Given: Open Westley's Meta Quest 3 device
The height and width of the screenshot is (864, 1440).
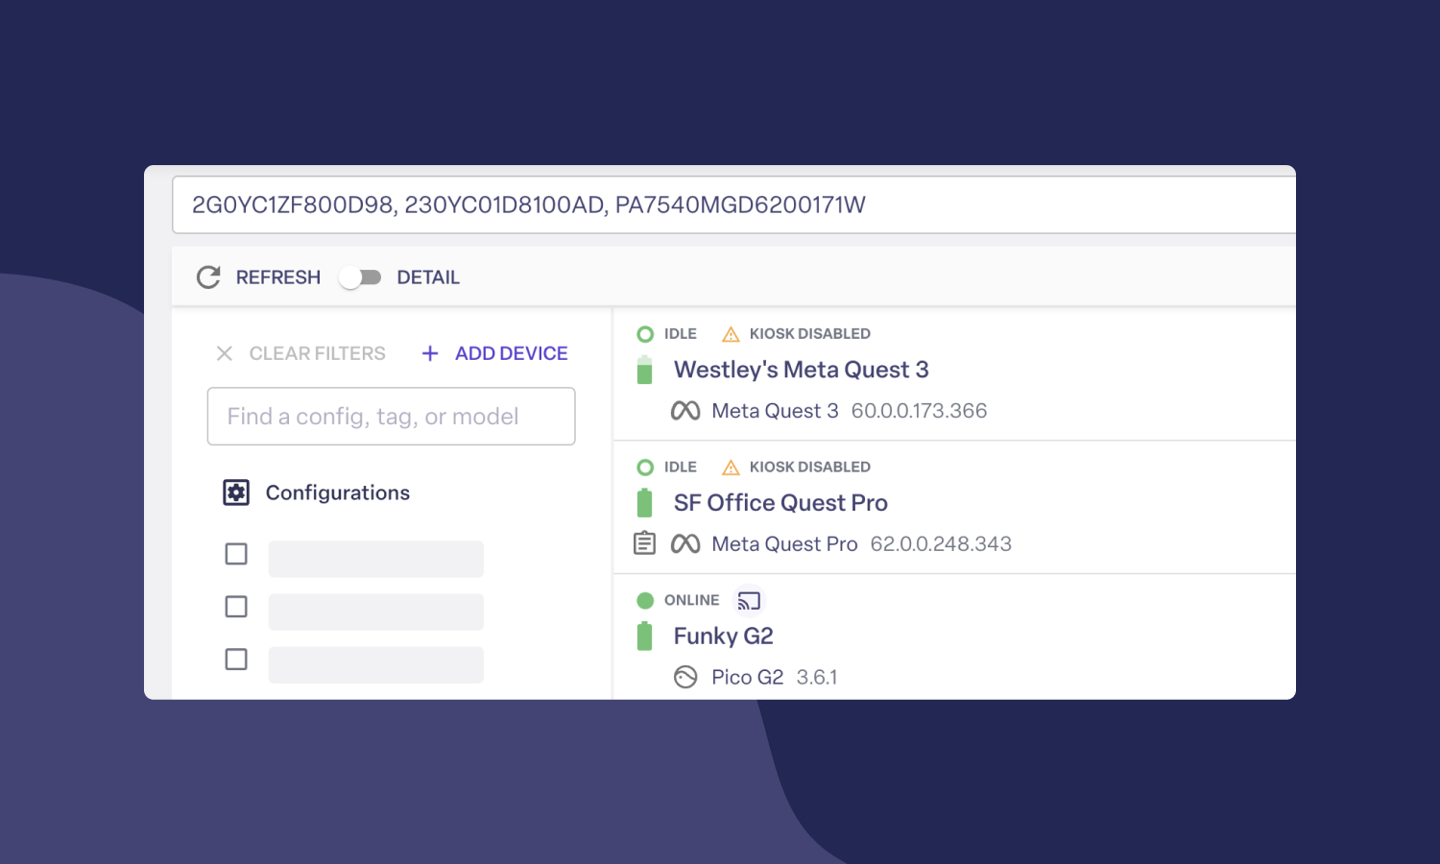Looking at the screenshot, I should pyautogui.click(x=802, y=370).
